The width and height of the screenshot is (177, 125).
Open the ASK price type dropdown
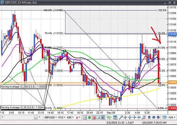(x=70, y=117)
